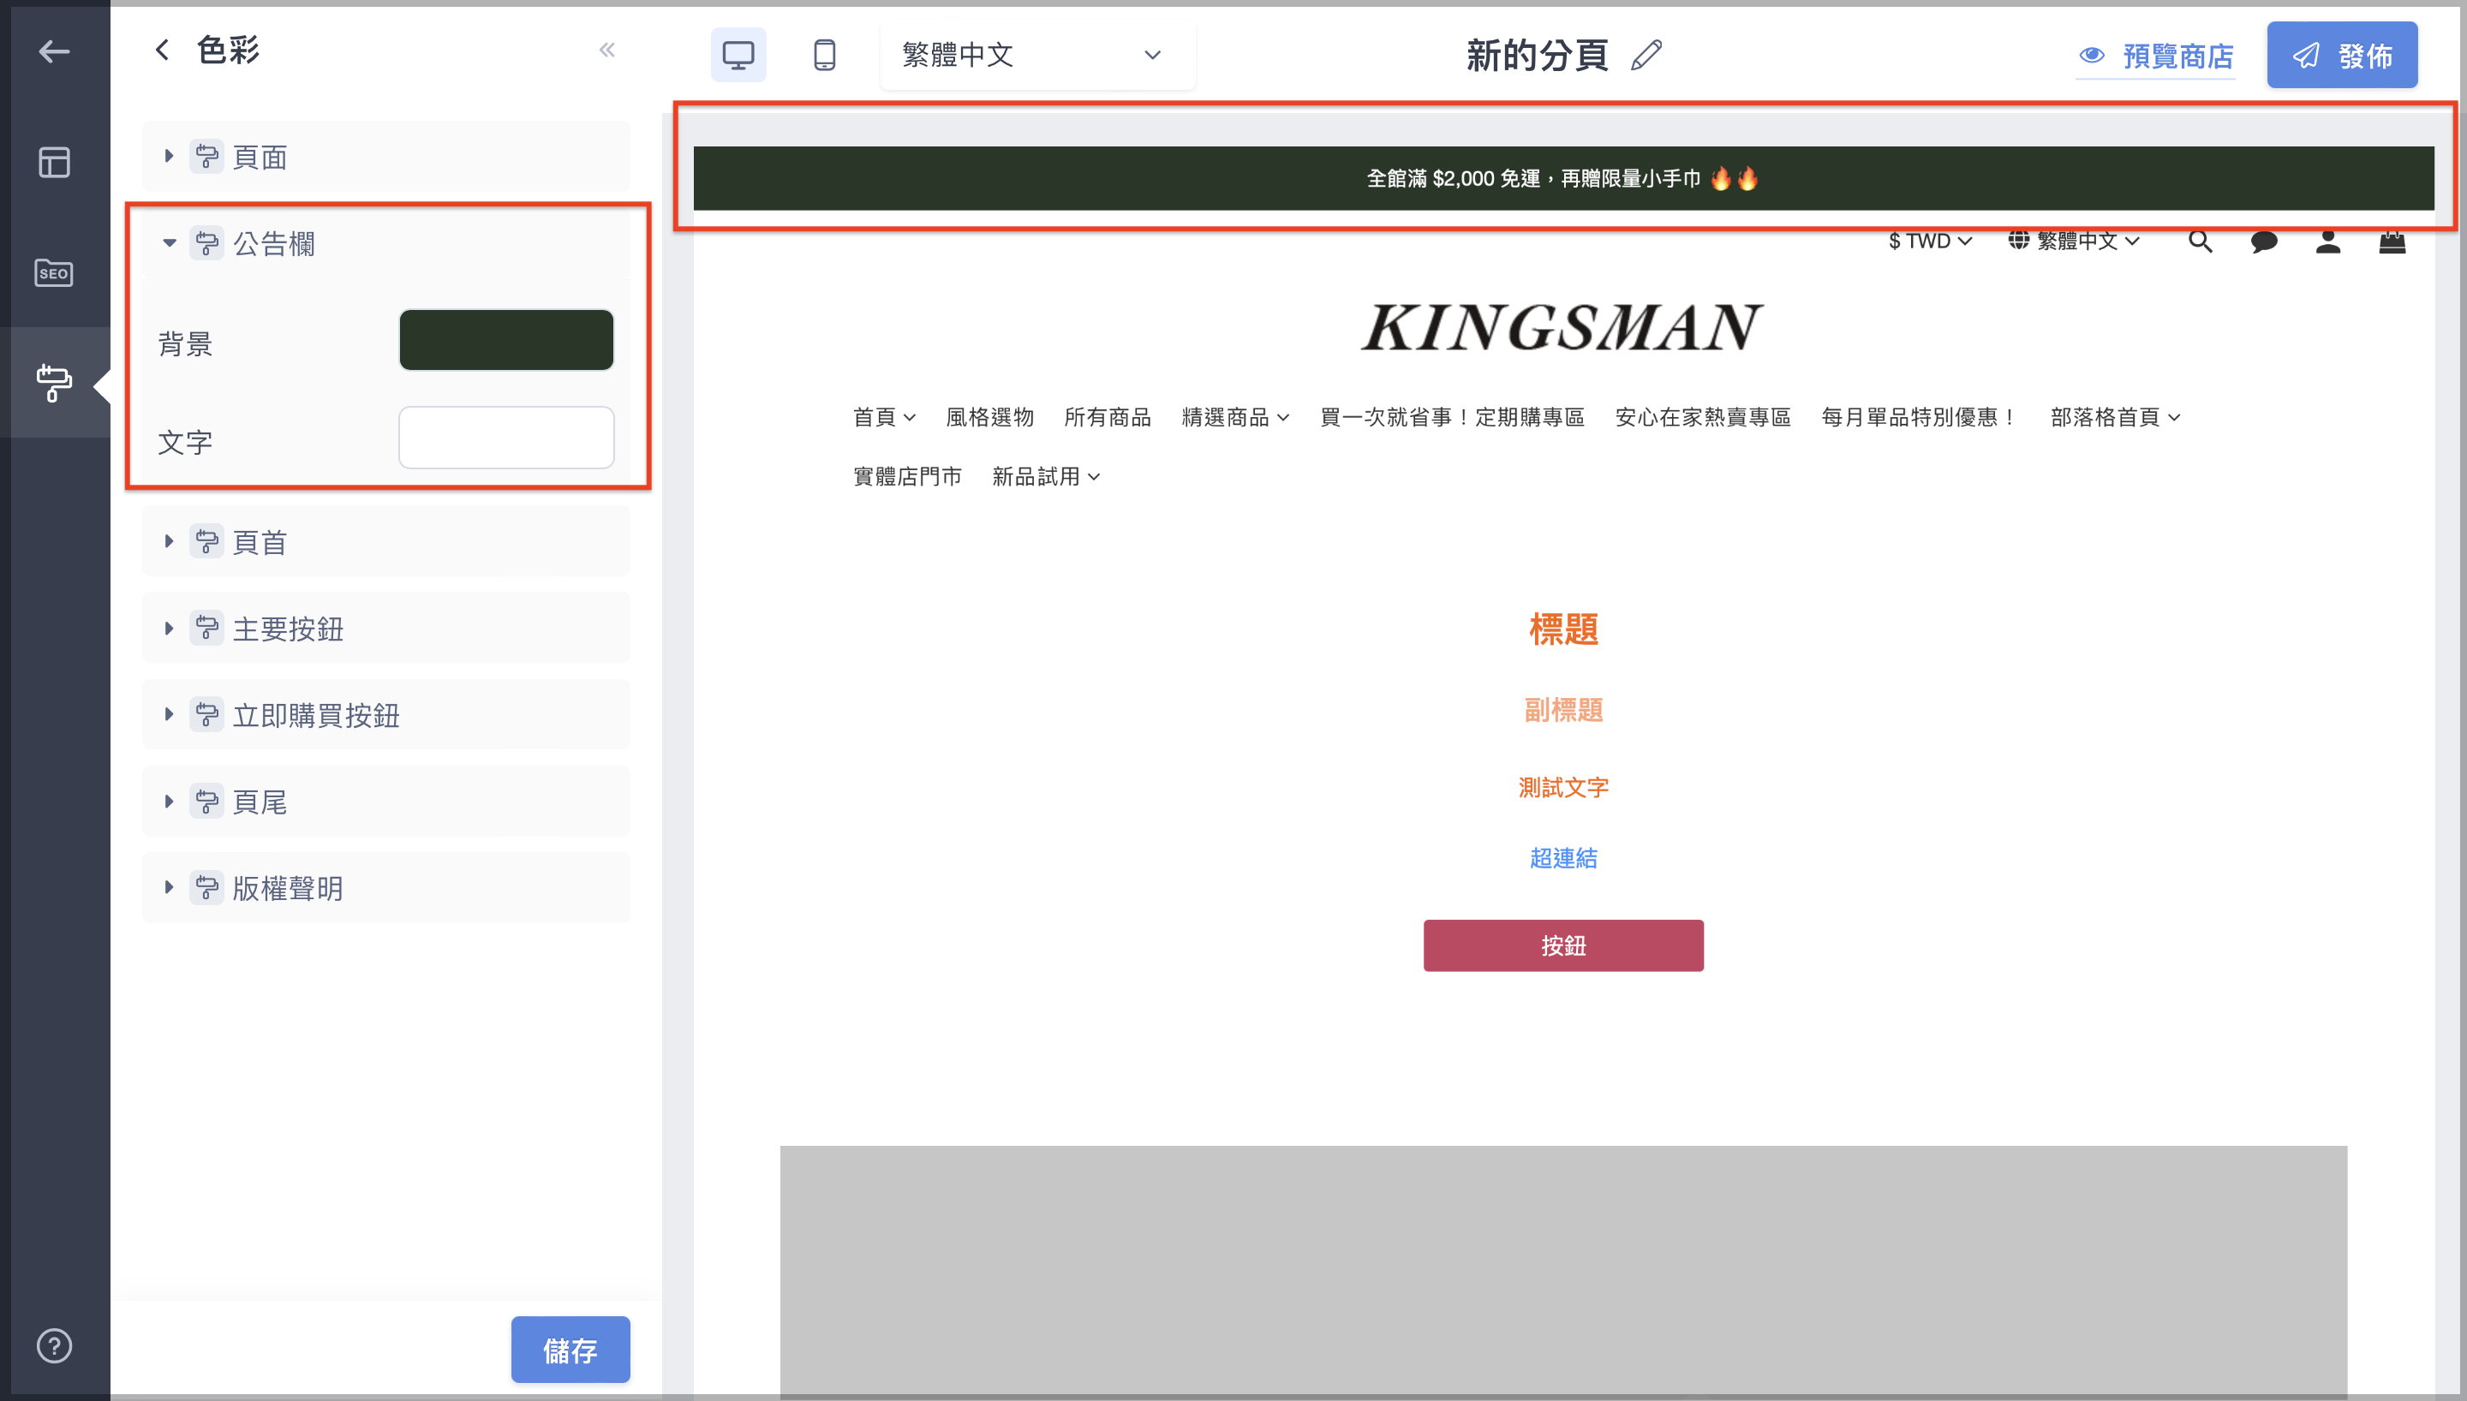Image resolution: width=2467 pixels, height=1401 pixels.
Task: Click the paint icon beside 頁面
Action: (206, 156)
